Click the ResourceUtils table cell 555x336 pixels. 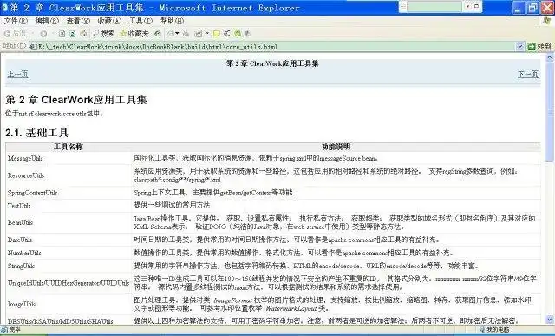[x=69, y=175]
